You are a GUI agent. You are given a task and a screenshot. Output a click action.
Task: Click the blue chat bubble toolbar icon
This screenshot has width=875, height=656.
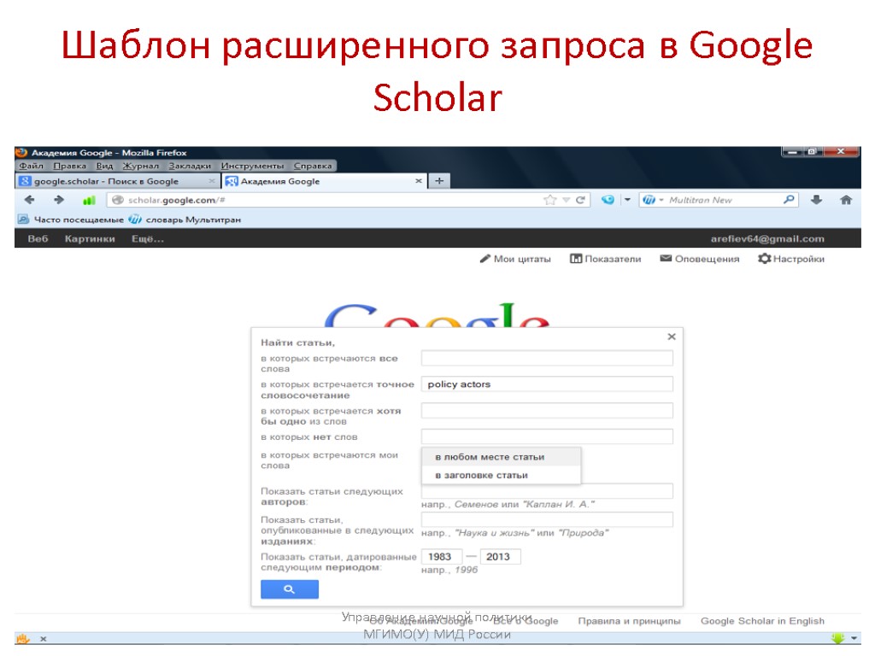(x=608, y=200)
